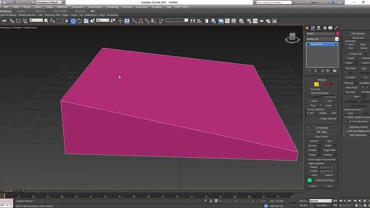Collapse the Edit Edges rollout
Screen dimensions: 370x208
[x=321, y=132]
